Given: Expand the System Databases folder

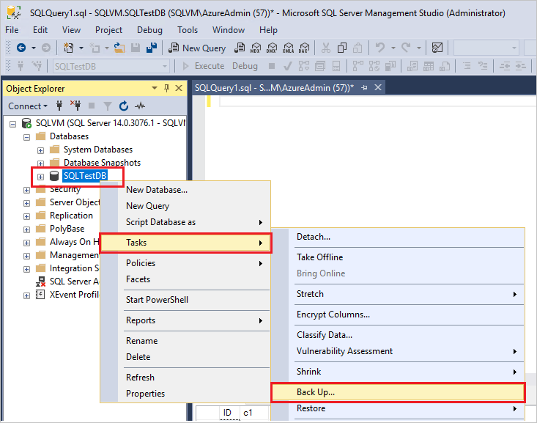Looking at the screenshot, I should (x=40, y=150).
